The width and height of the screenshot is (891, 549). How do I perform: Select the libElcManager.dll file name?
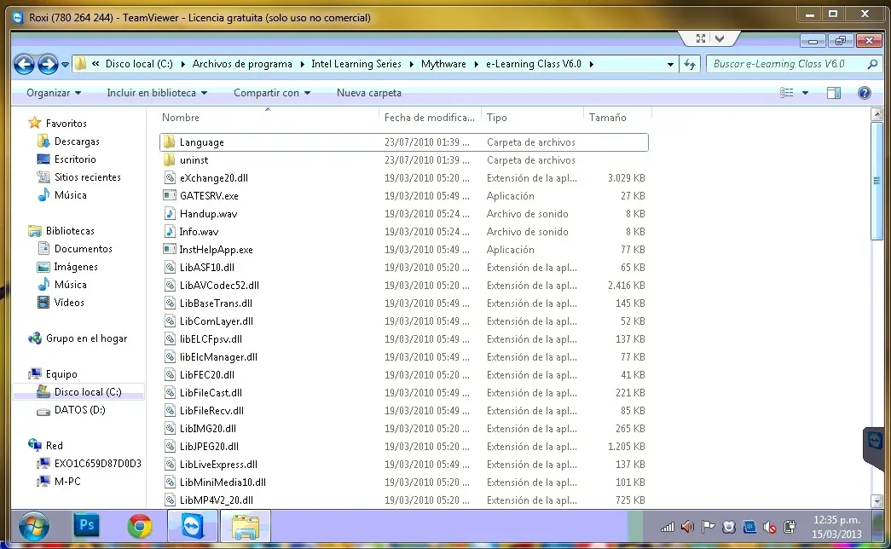tap(218, 357)
